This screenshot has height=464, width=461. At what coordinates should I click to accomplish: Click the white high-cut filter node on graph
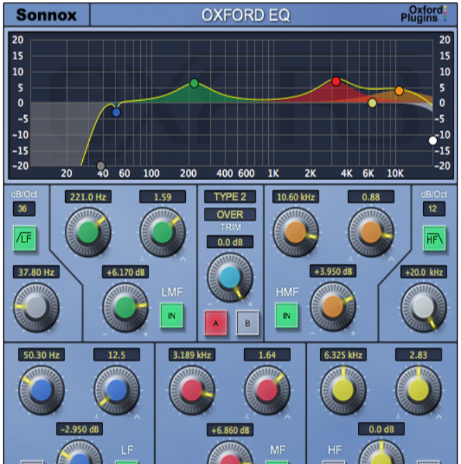pos(433,141)
